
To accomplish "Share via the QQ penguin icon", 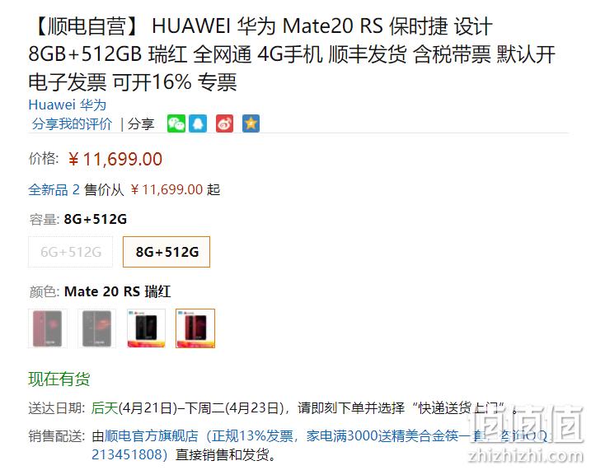I will [198, 123].
